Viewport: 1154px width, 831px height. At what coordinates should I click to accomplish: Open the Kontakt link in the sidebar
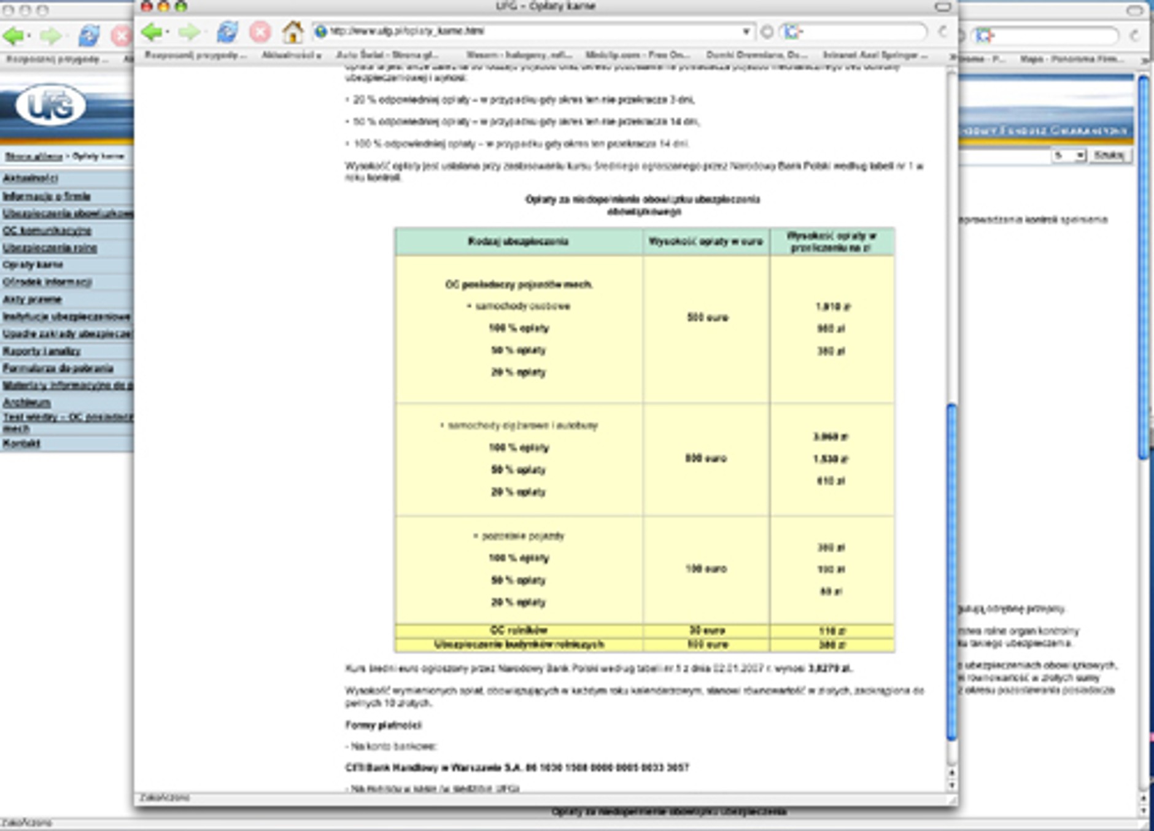pyautogui.click(x=21, y=443)
